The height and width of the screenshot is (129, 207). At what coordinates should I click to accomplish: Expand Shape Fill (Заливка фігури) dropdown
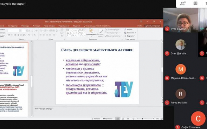113,30
